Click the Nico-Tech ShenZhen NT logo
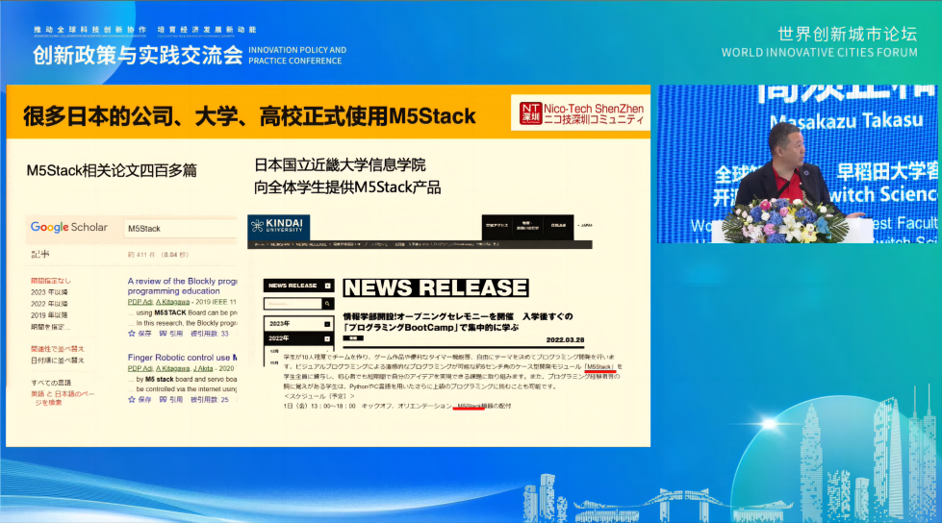This screenshot has width=942, height=523. (x=530, y=112)
